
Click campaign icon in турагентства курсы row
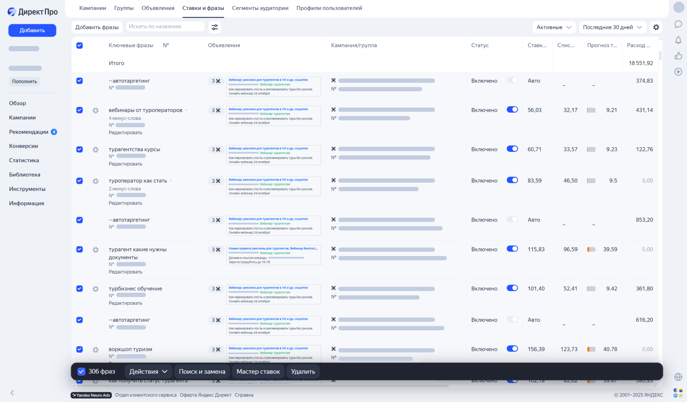334,149
